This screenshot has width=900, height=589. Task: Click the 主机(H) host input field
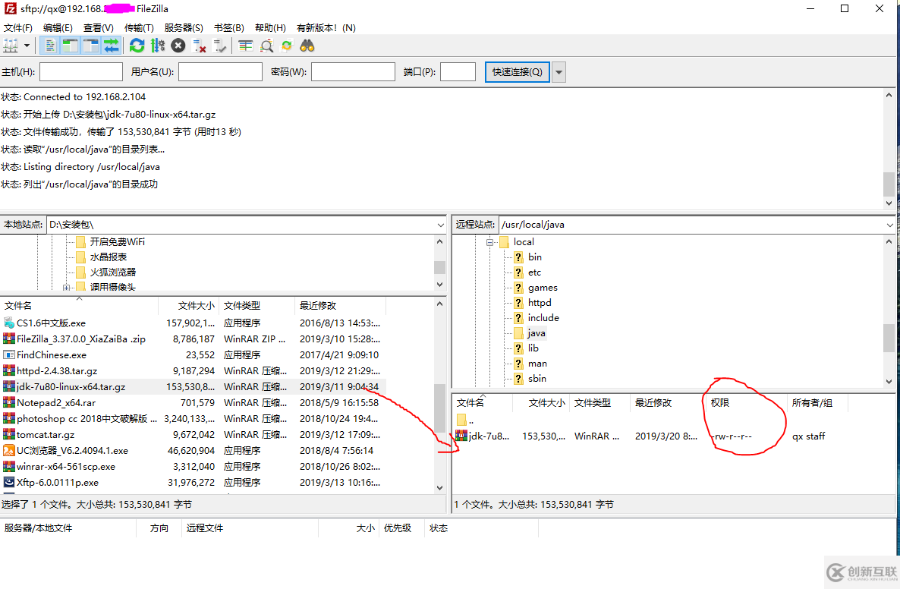[81, 72]
